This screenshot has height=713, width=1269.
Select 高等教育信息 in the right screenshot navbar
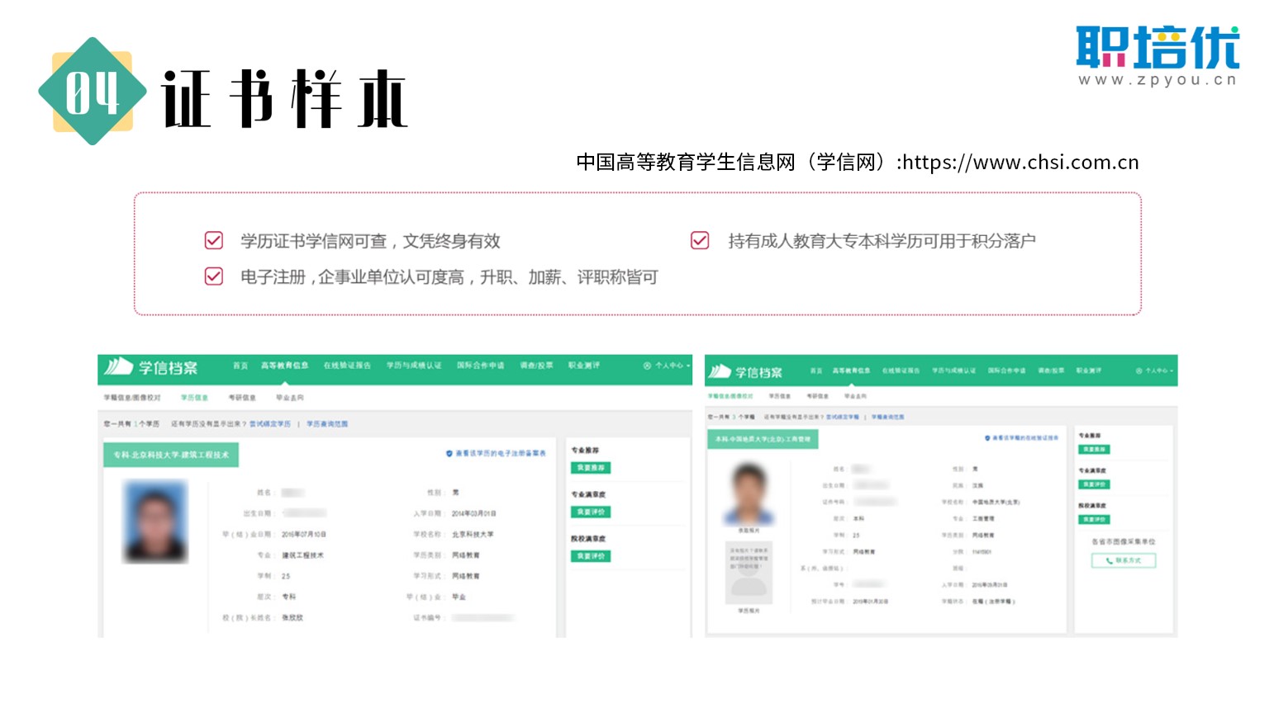pyautogui.click(x=852, y=371)
